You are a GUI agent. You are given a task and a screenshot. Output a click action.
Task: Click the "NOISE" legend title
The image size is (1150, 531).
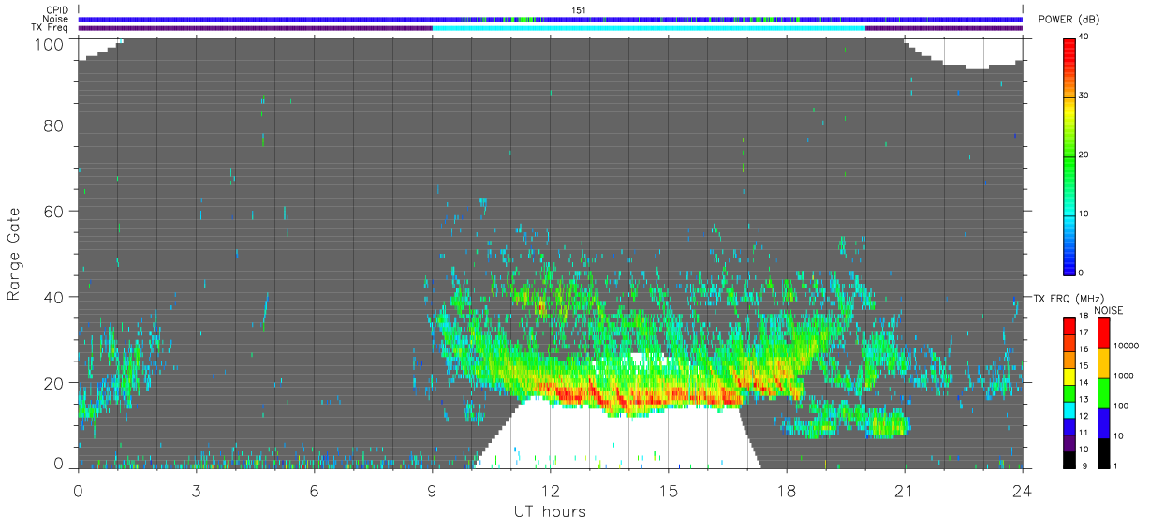pos(1109,310)
